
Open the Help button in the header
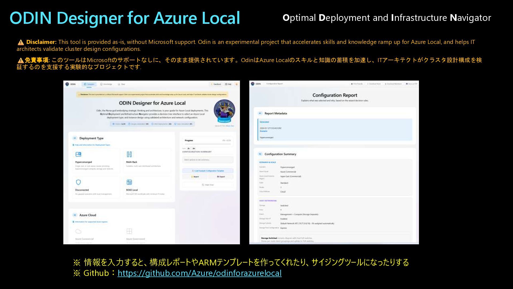(x=228, y=84)
